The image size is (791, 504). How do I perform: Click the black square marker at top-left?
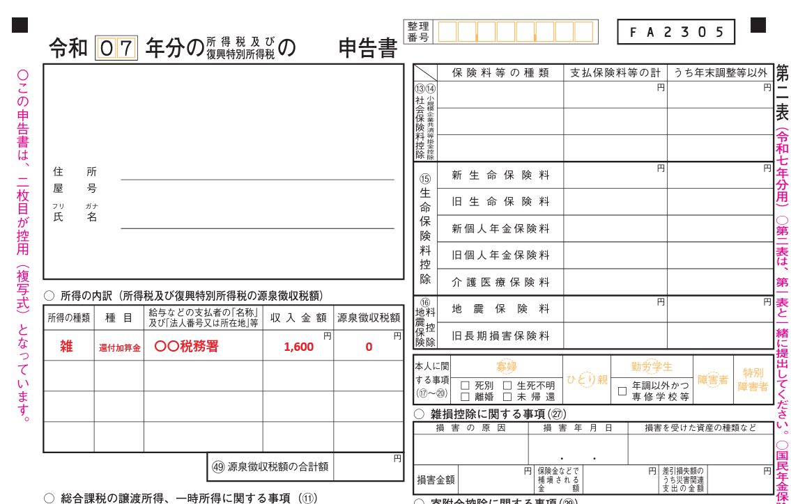(20, 26)
